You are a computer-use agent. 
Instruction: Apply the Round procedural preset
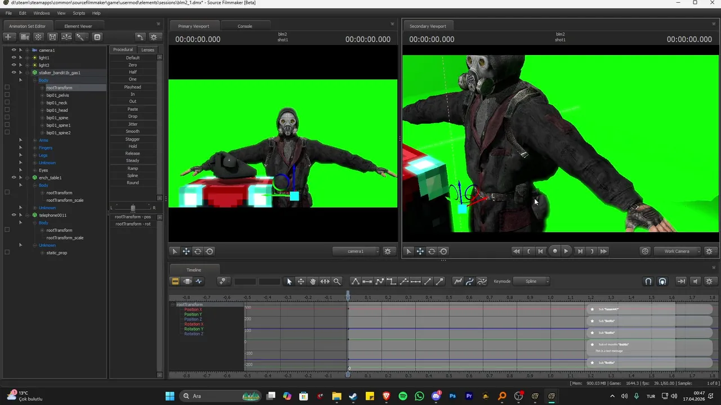(x=133, y=183)
